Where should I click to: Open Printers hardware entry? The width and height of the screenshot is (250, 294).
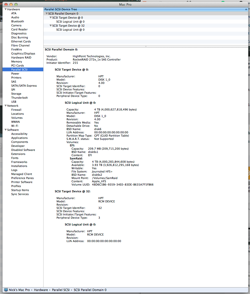click(16, 78)
